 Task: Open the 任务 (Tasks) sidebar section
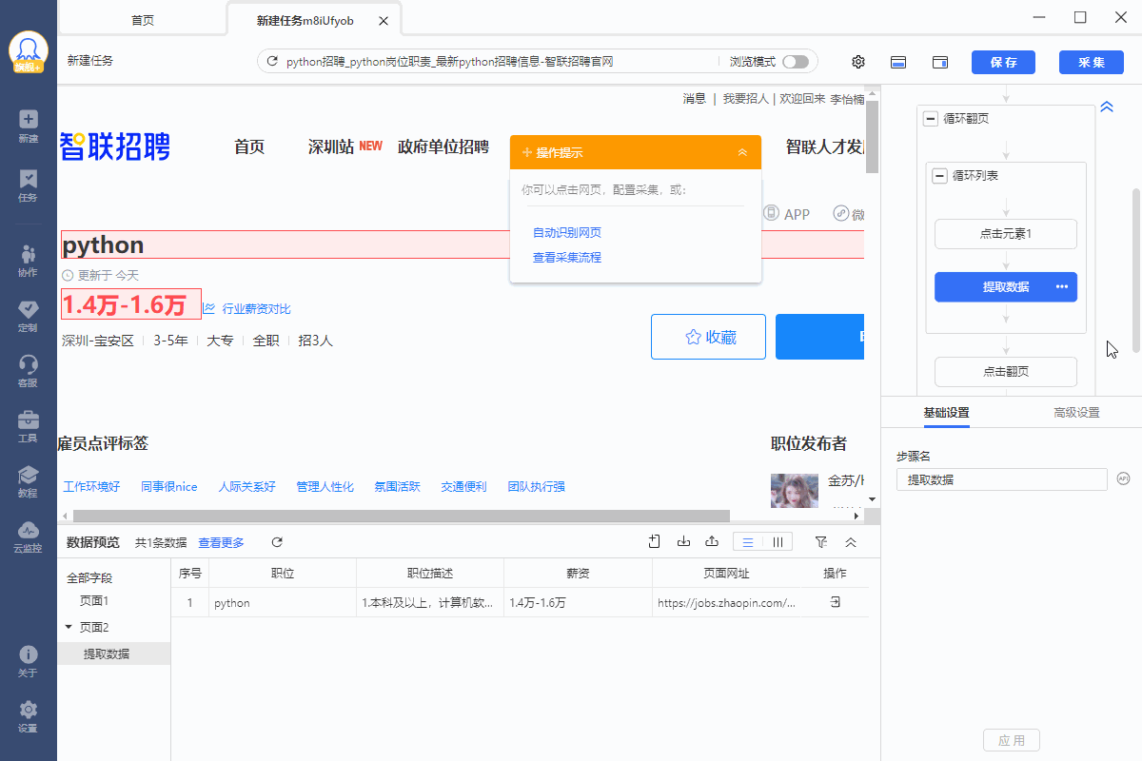[28, 185]
